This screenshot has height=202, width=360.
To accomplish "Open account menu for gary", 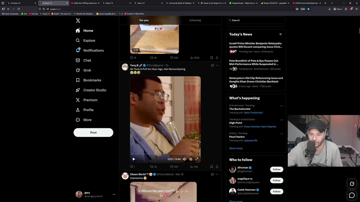I will [96, 194].
